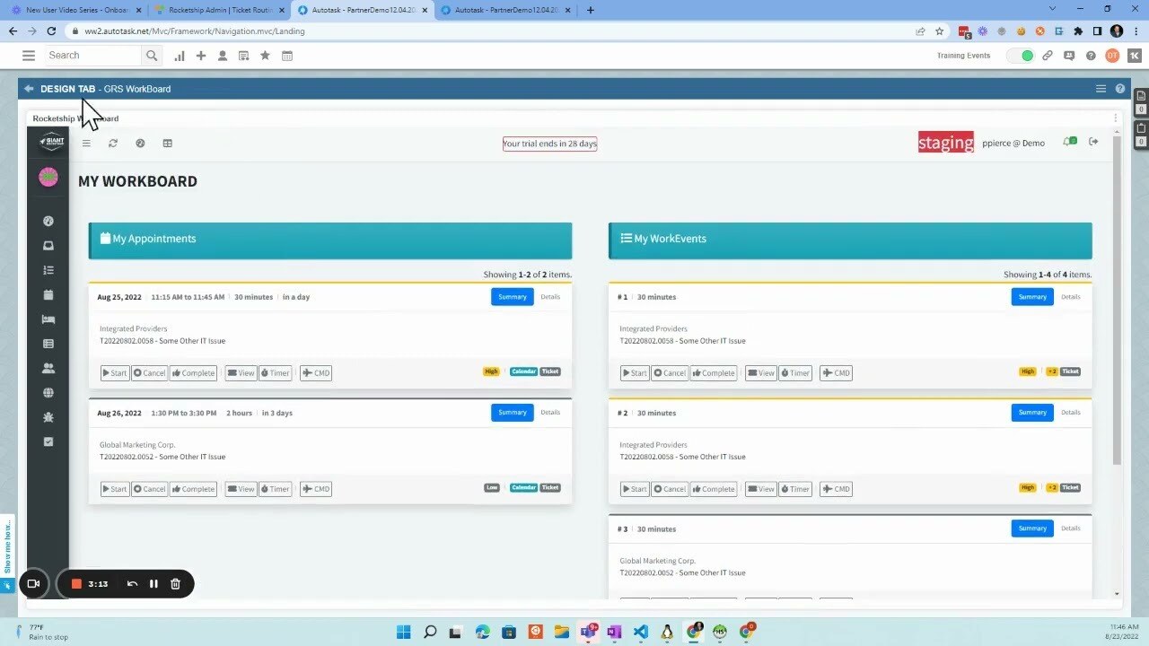Click the Rocketship notifications bell icon
Screen dimensions: 1149x646
coord(1069,142)
